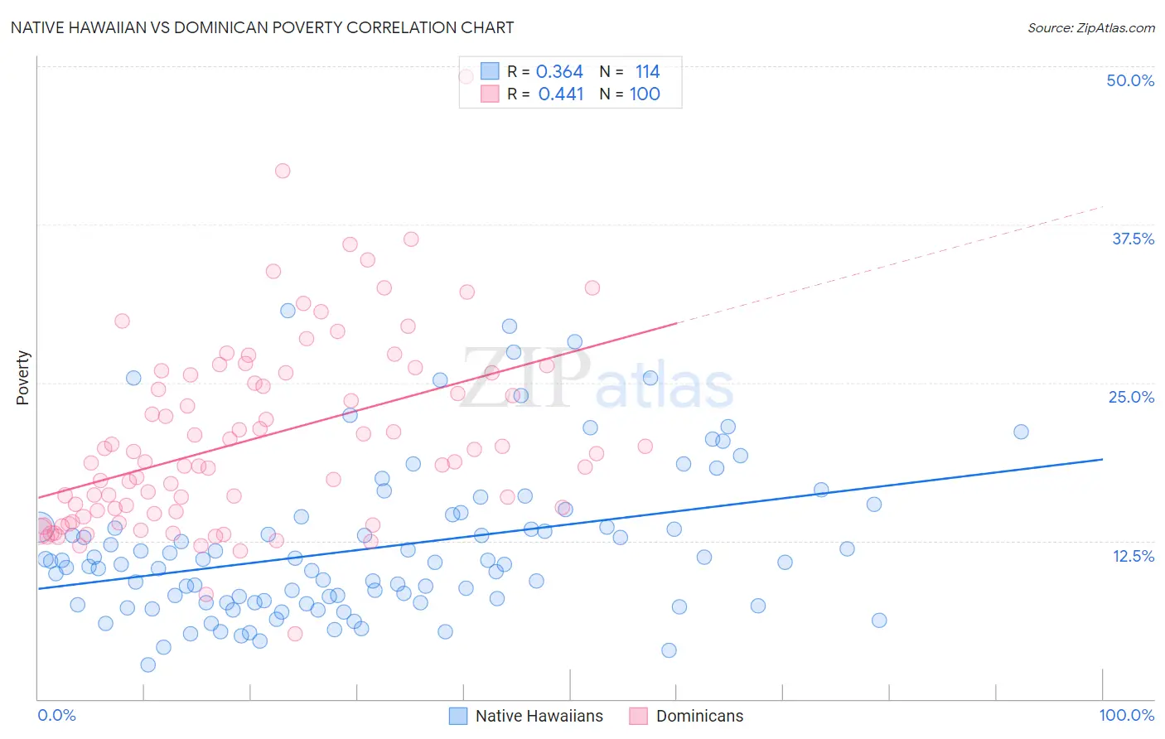Click the chart title text
This screenshot has width=1165, height=739.
coord(262,27)
